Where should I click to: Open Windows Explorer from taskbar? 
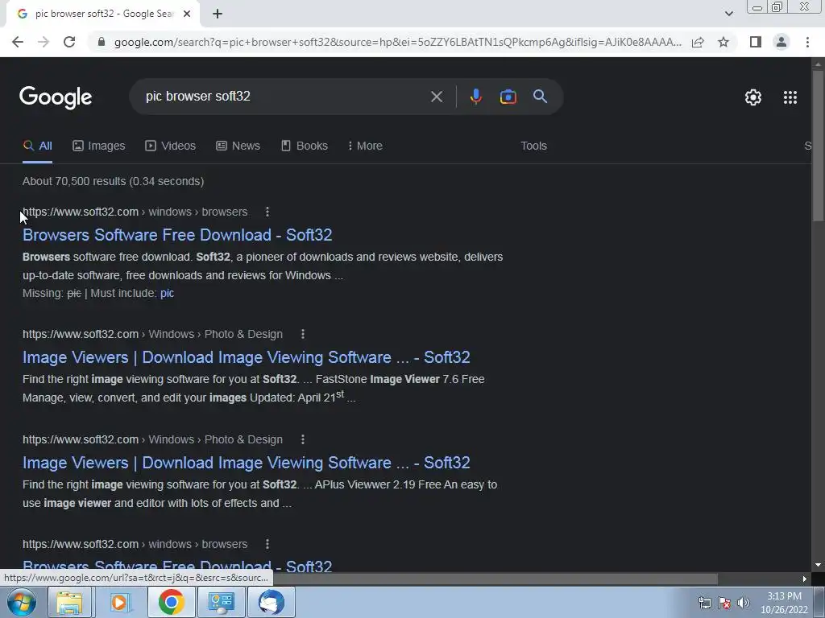tap(69, 602)
